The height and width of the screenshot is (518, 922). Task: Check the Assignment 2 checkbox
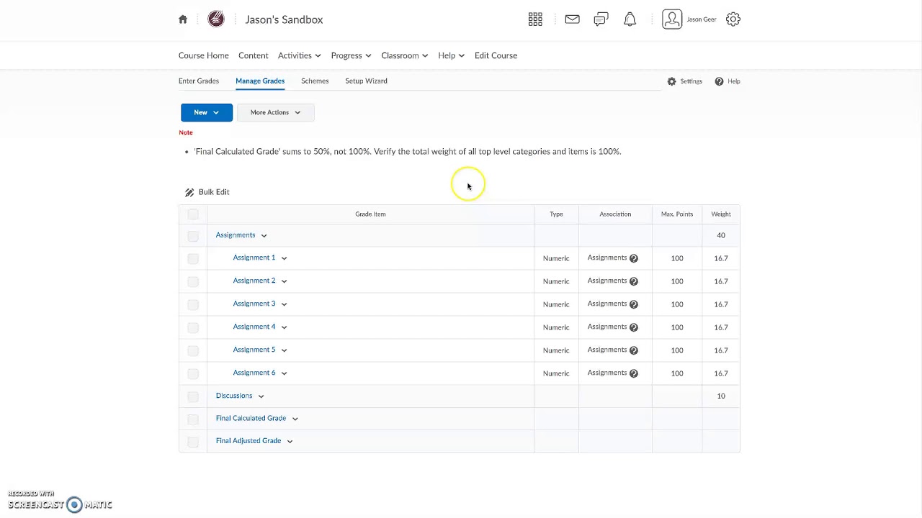coord(193,281)
